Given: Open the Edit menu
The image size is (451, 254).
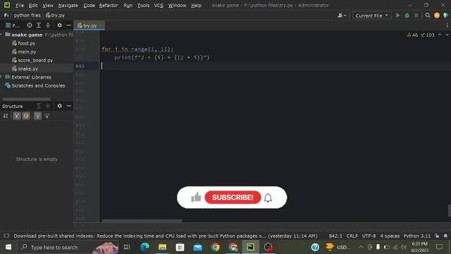Looking at the screenshot, I should 33,5.
